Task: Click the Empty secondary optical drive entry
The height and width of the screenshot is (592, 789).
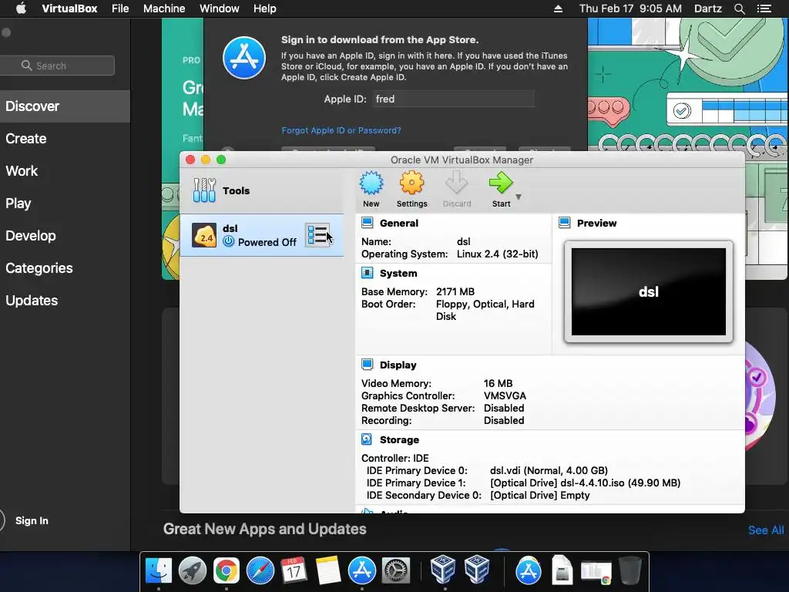Action: [540, 496]
